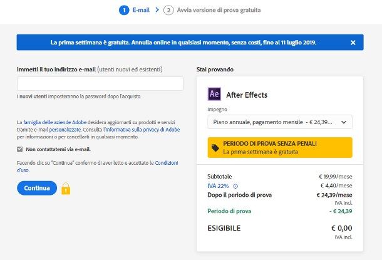Click the info icon next to IVA 22%
Image resolution: width=382 pixels, height=260 pixels.
(235, 186)
